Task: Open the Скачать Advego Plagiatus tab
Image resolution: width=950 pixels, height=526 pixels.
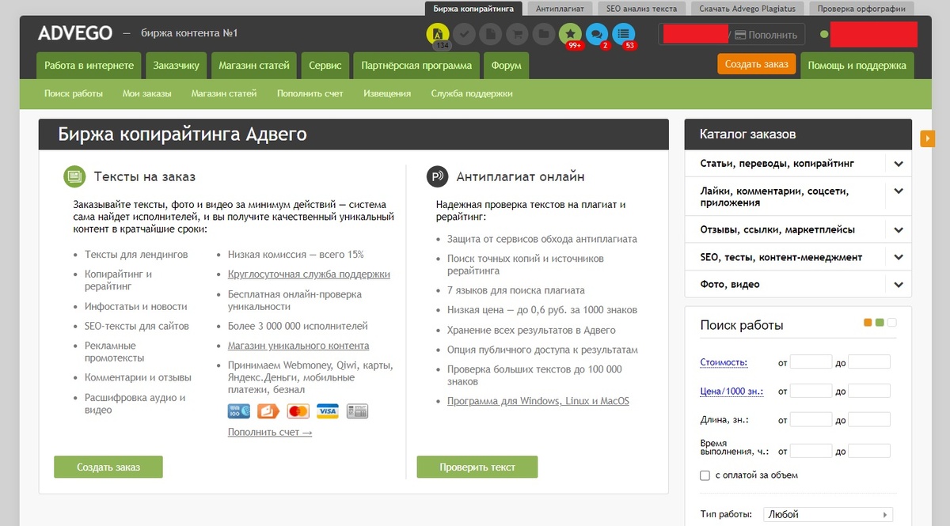Action: 747,9
